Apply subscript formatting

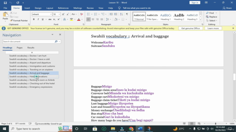pyautogui.click(x=54, y=19)
